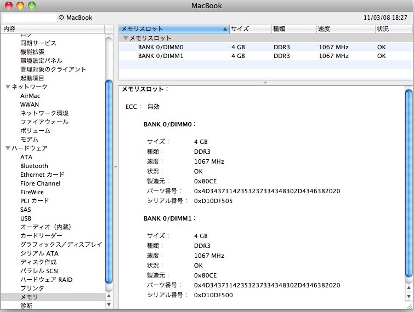Select ATA hardware item
Viewport: 414px width, 312px height.
[26, 157]
